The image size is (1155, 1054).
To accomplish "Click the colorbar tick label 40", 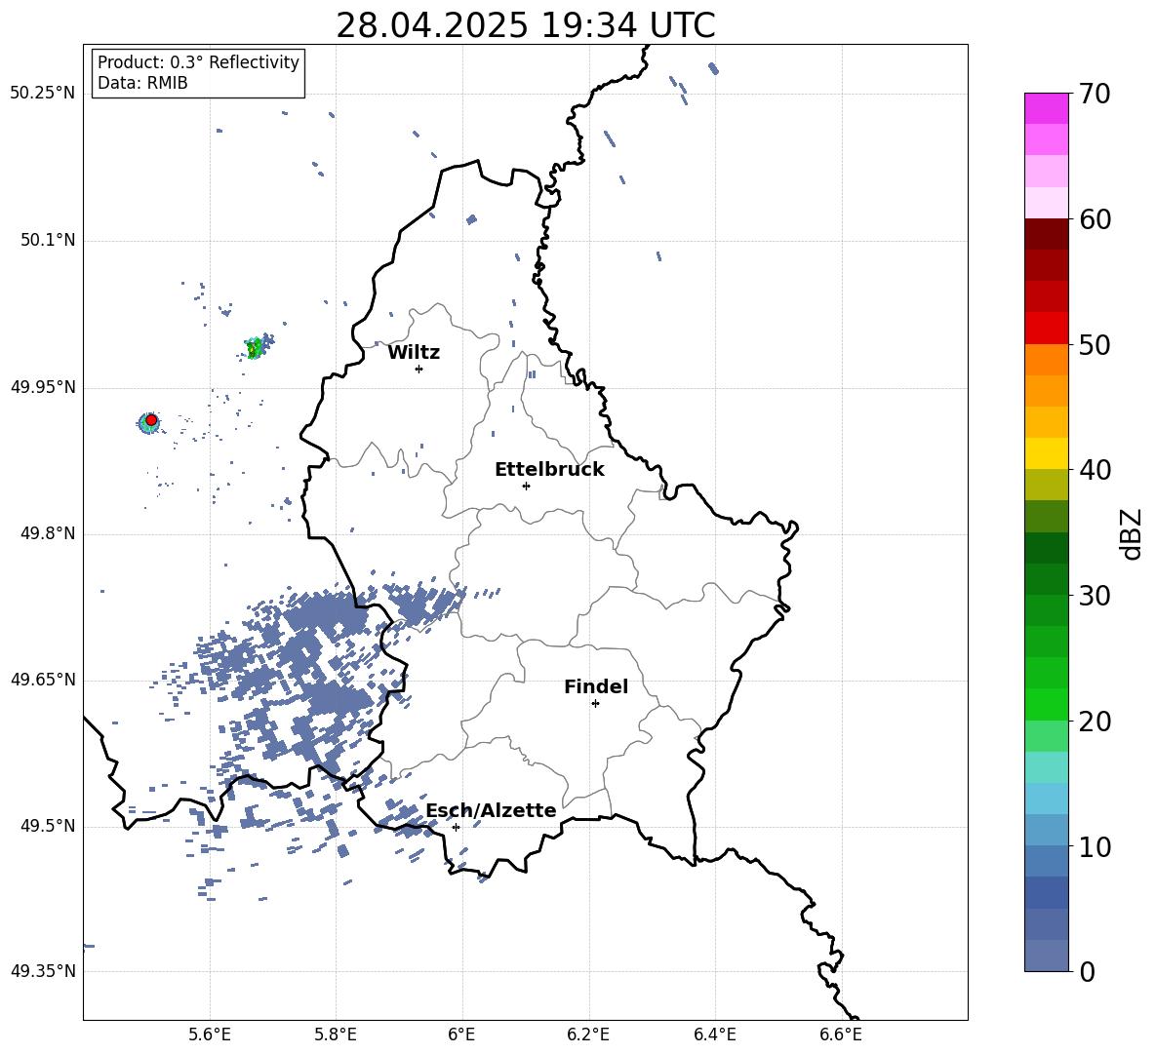I will point(1095,470).
